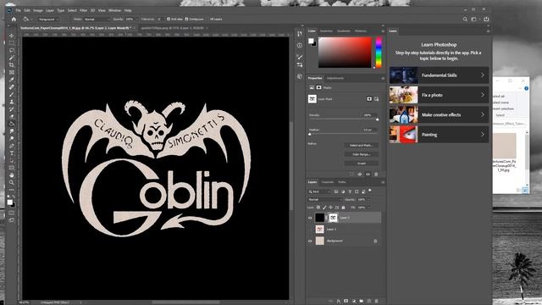Pick a color in the color field
Image resolution: width=542 pixels, height=305 pixels.
click(345, 53)
